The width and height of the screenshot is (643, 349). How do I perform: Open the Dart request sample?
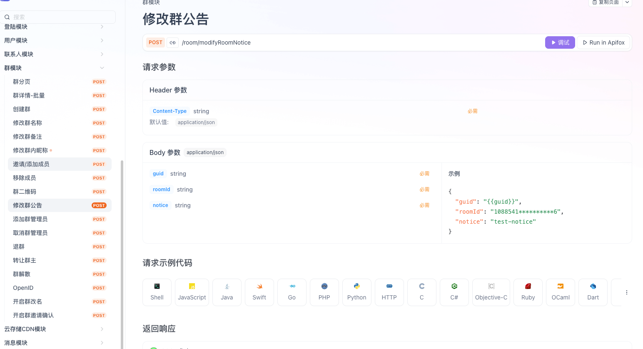coord(593,292)
